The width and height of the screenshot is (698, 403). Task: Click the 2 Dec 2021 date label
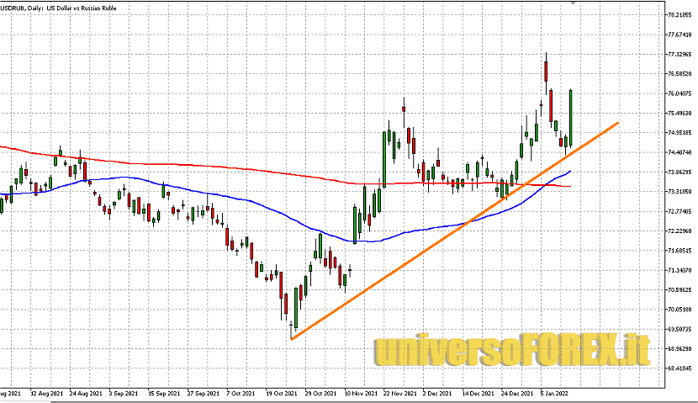click(437, 392)
